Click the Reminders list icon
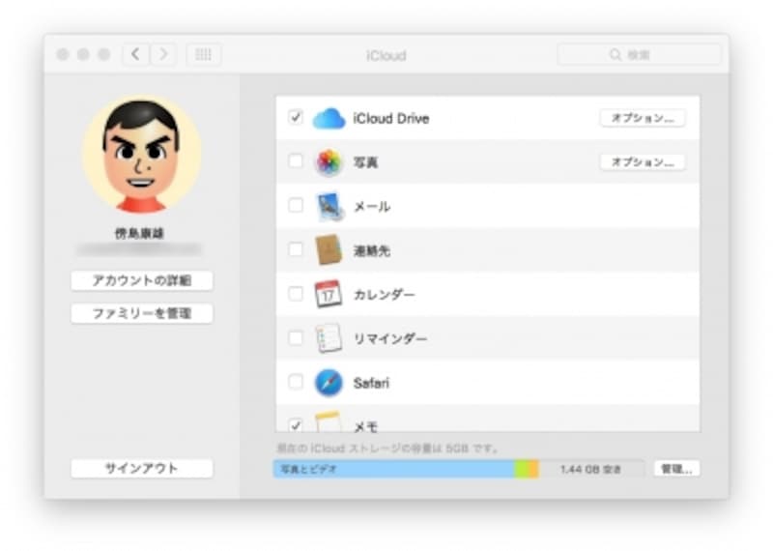This screenshot has height=551, width=773. click(x=329, y=338)
